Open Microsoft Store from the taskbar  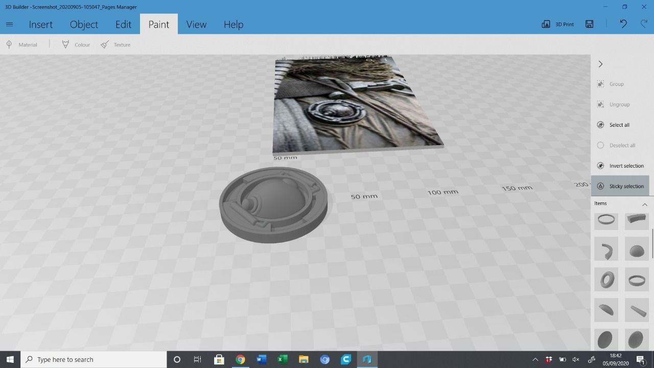click(x=219, y=359)
